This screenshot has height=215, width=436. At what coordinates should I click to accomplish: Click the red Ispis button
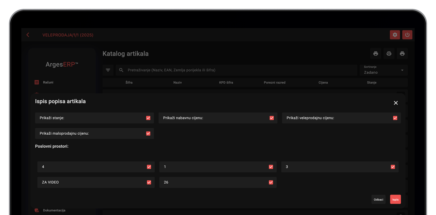(396, 199)
